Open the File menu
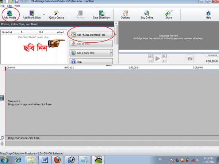This screenshot has width=219, height=164. [x=3, y=6]
